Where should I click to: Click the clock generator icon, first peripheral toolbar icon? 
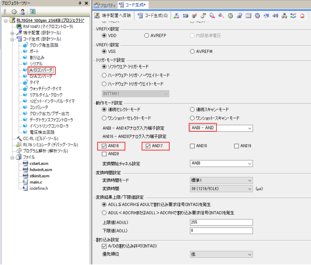[x=177, y=16]
